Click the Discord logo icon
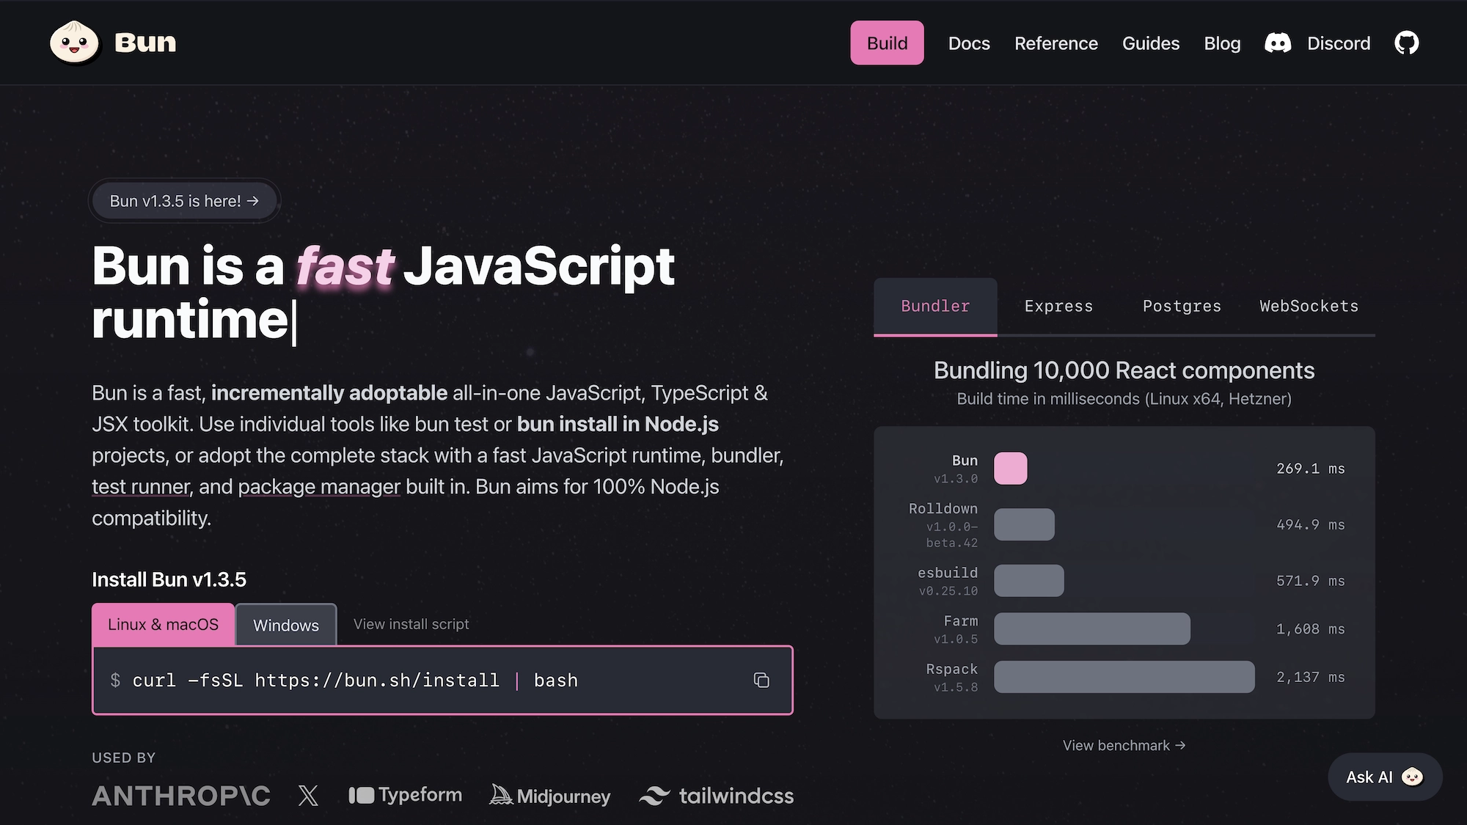The width and height of the screenshot is (1467, 825). [x=1278, y=43]
